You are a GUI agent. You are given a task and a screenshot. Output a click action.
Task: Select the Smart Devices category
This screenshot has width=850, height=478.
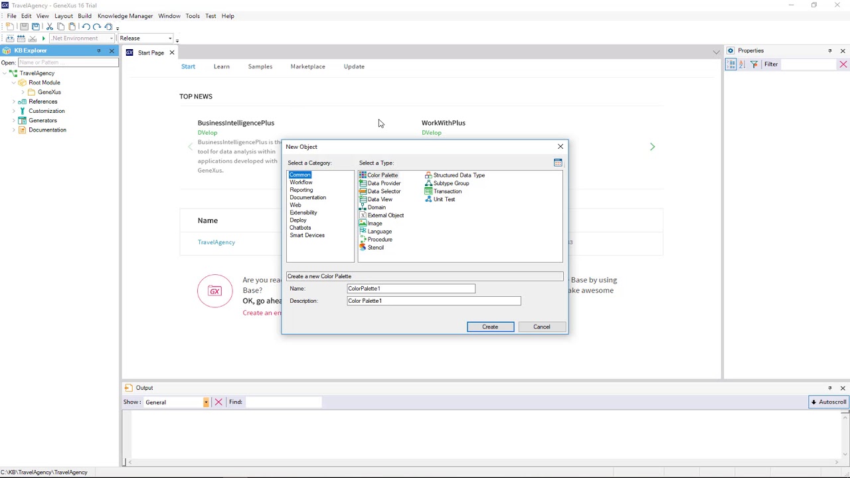(x=307, y=235)
